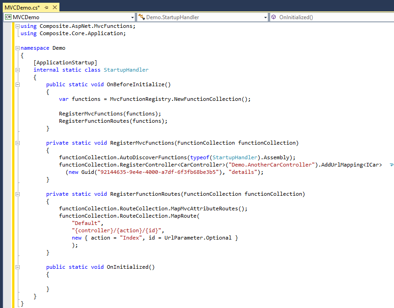Image resolution: width=394 pixels, height=308 pixels.
Task: Click the "Default" route name string
Action: [86, 223]
